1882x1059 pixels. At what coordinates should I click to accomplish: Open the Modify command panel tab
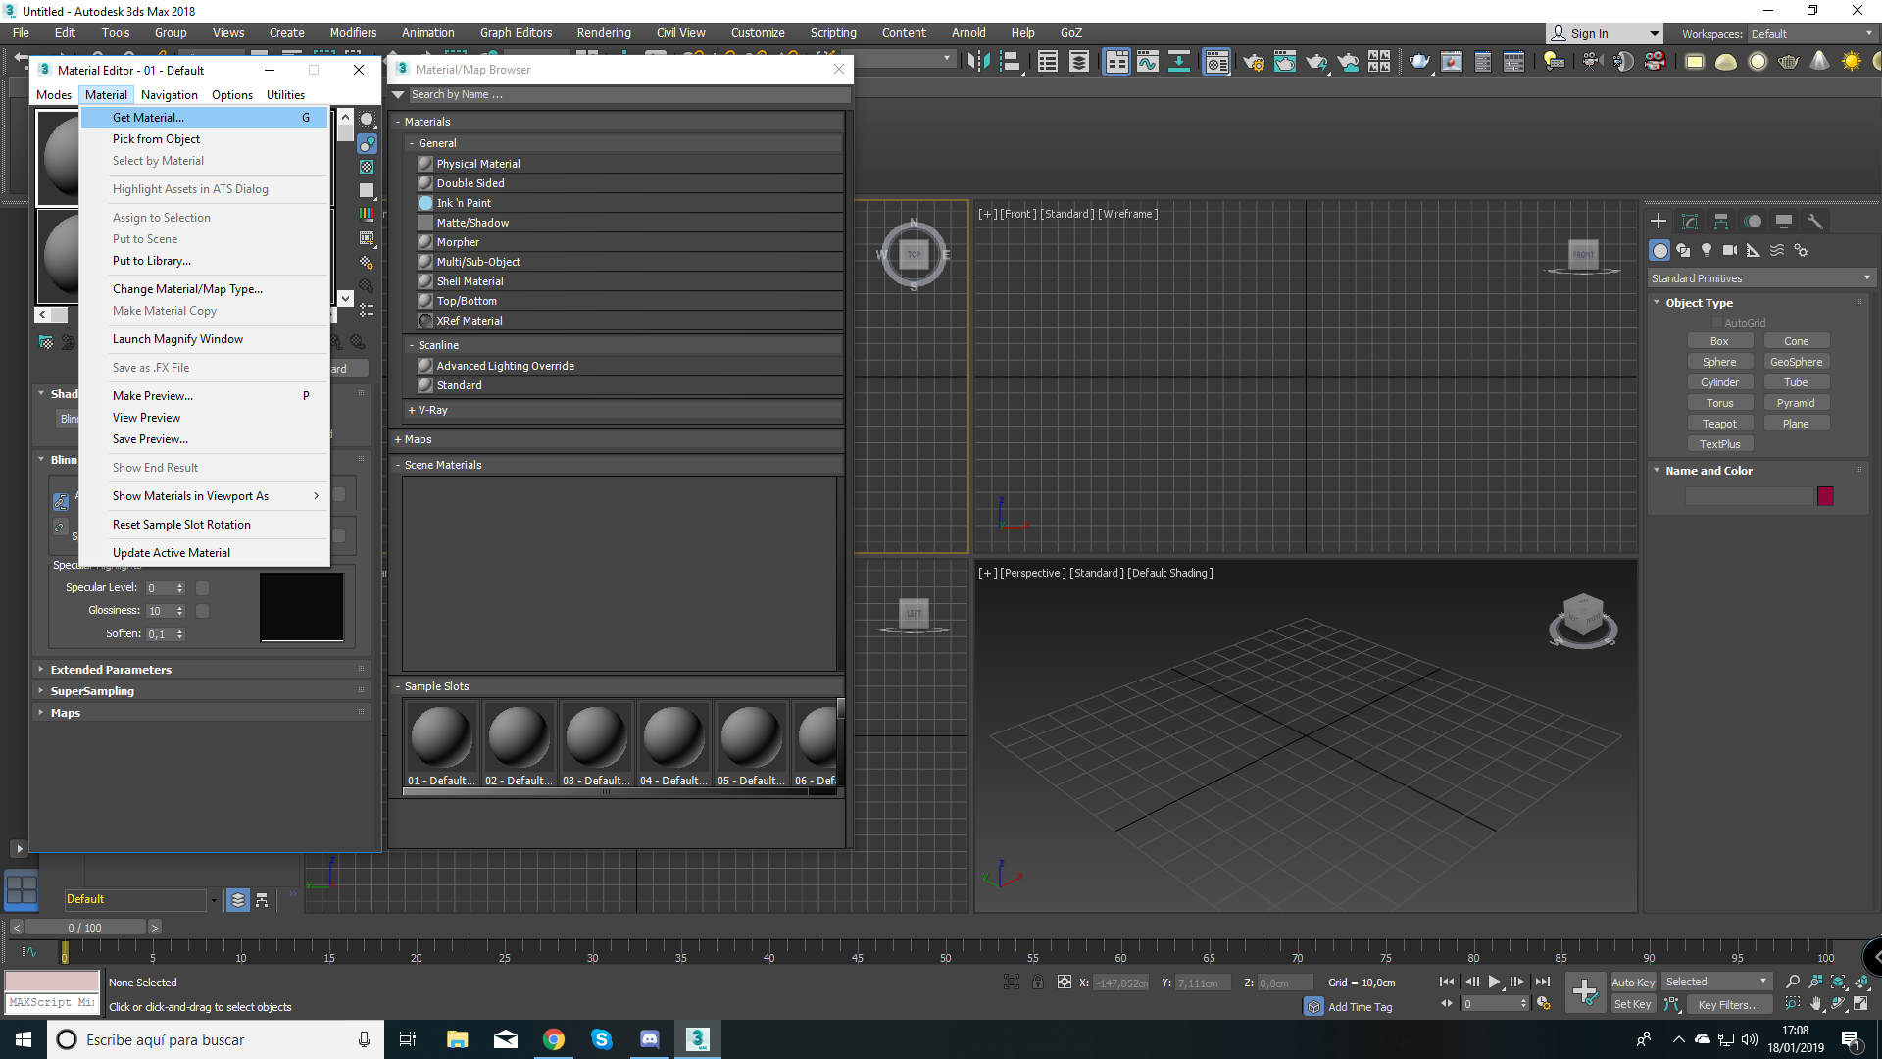coord(1690,222)
